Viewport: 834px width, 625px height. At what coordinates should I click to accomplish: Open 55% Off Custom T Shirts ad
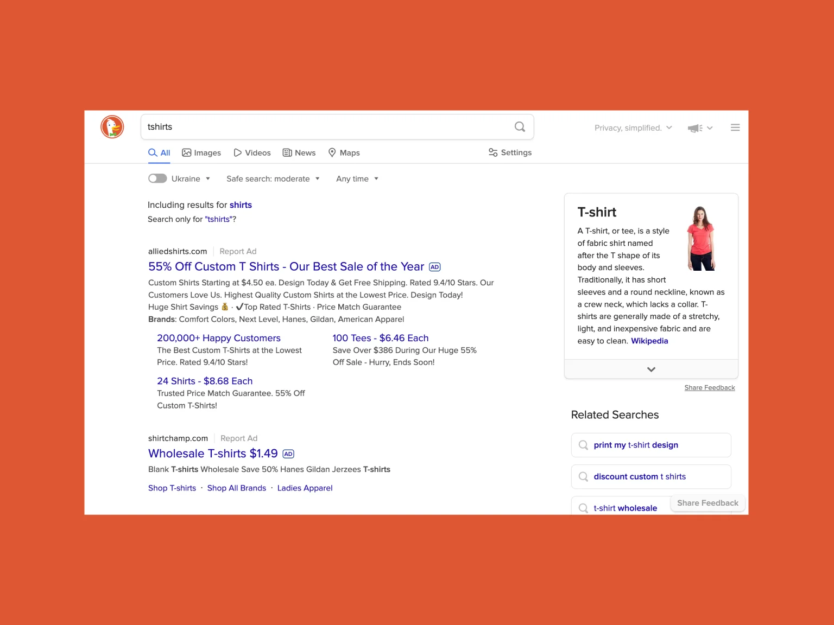tap(286, 266)
